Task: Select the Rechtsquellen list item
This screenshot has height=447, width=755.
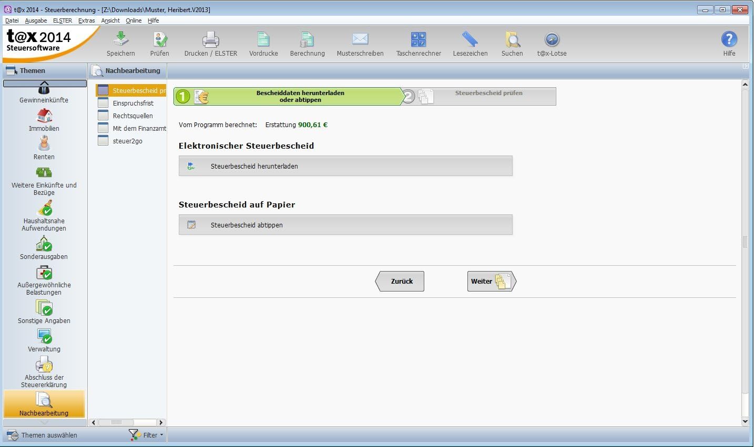Action: coord(132,116)
